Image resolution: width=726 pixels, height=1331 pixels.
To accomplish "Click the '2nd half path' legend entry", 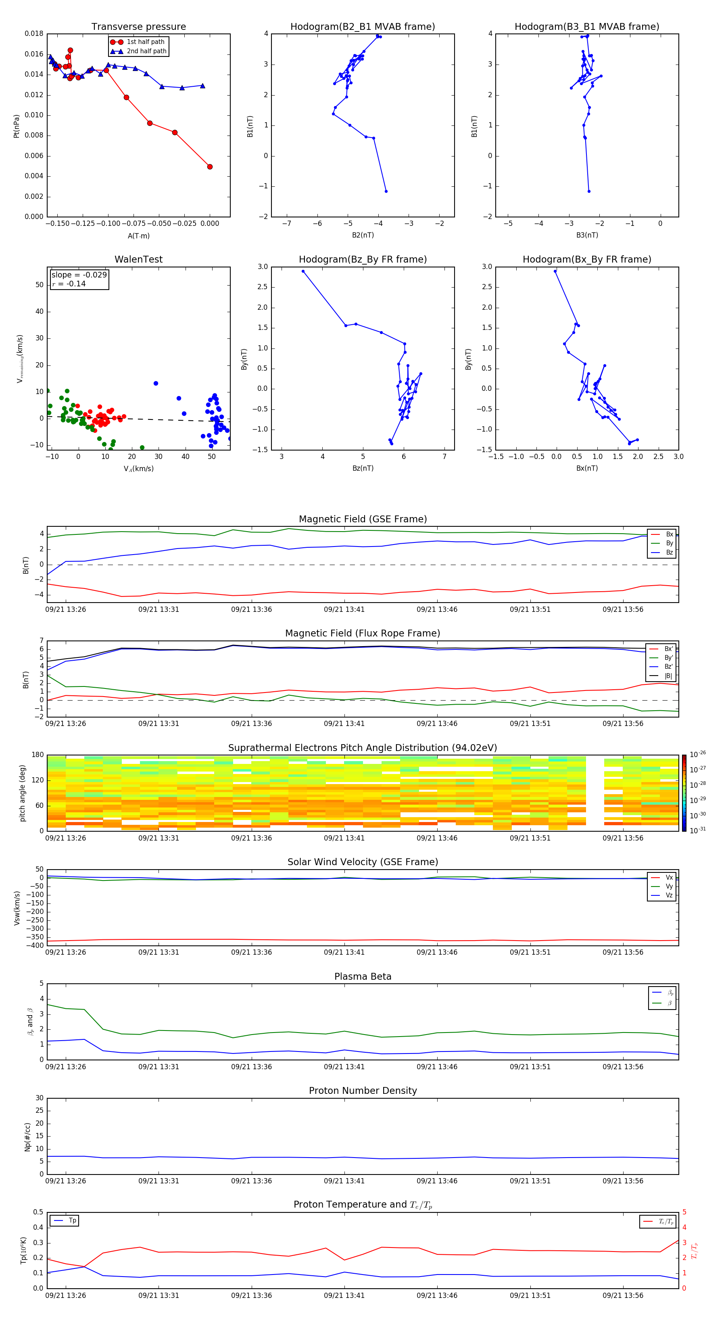I will tap(138, 51).
